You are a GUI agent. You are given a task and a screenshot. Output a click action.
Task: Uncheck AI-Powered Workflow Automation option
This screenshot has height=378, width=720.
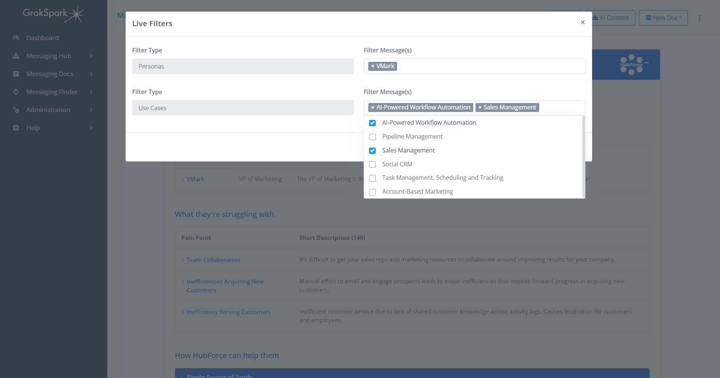tap(372, 123)
